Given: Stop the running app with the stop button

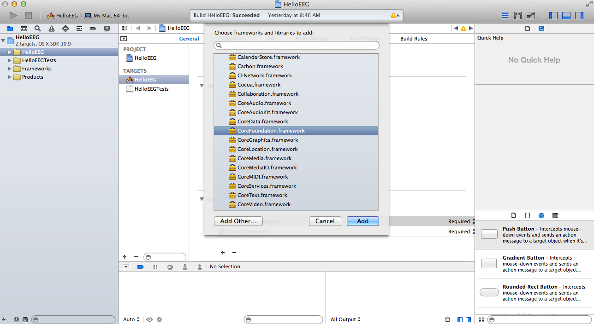Looking at the screenshot, I should (29, 15).
